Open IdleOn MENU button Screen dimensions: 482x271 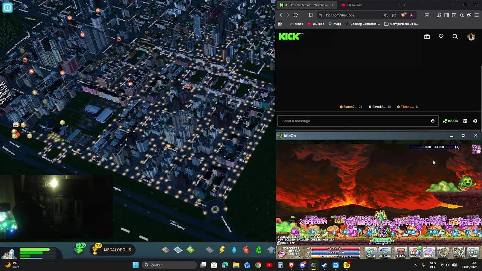[473, 253]
